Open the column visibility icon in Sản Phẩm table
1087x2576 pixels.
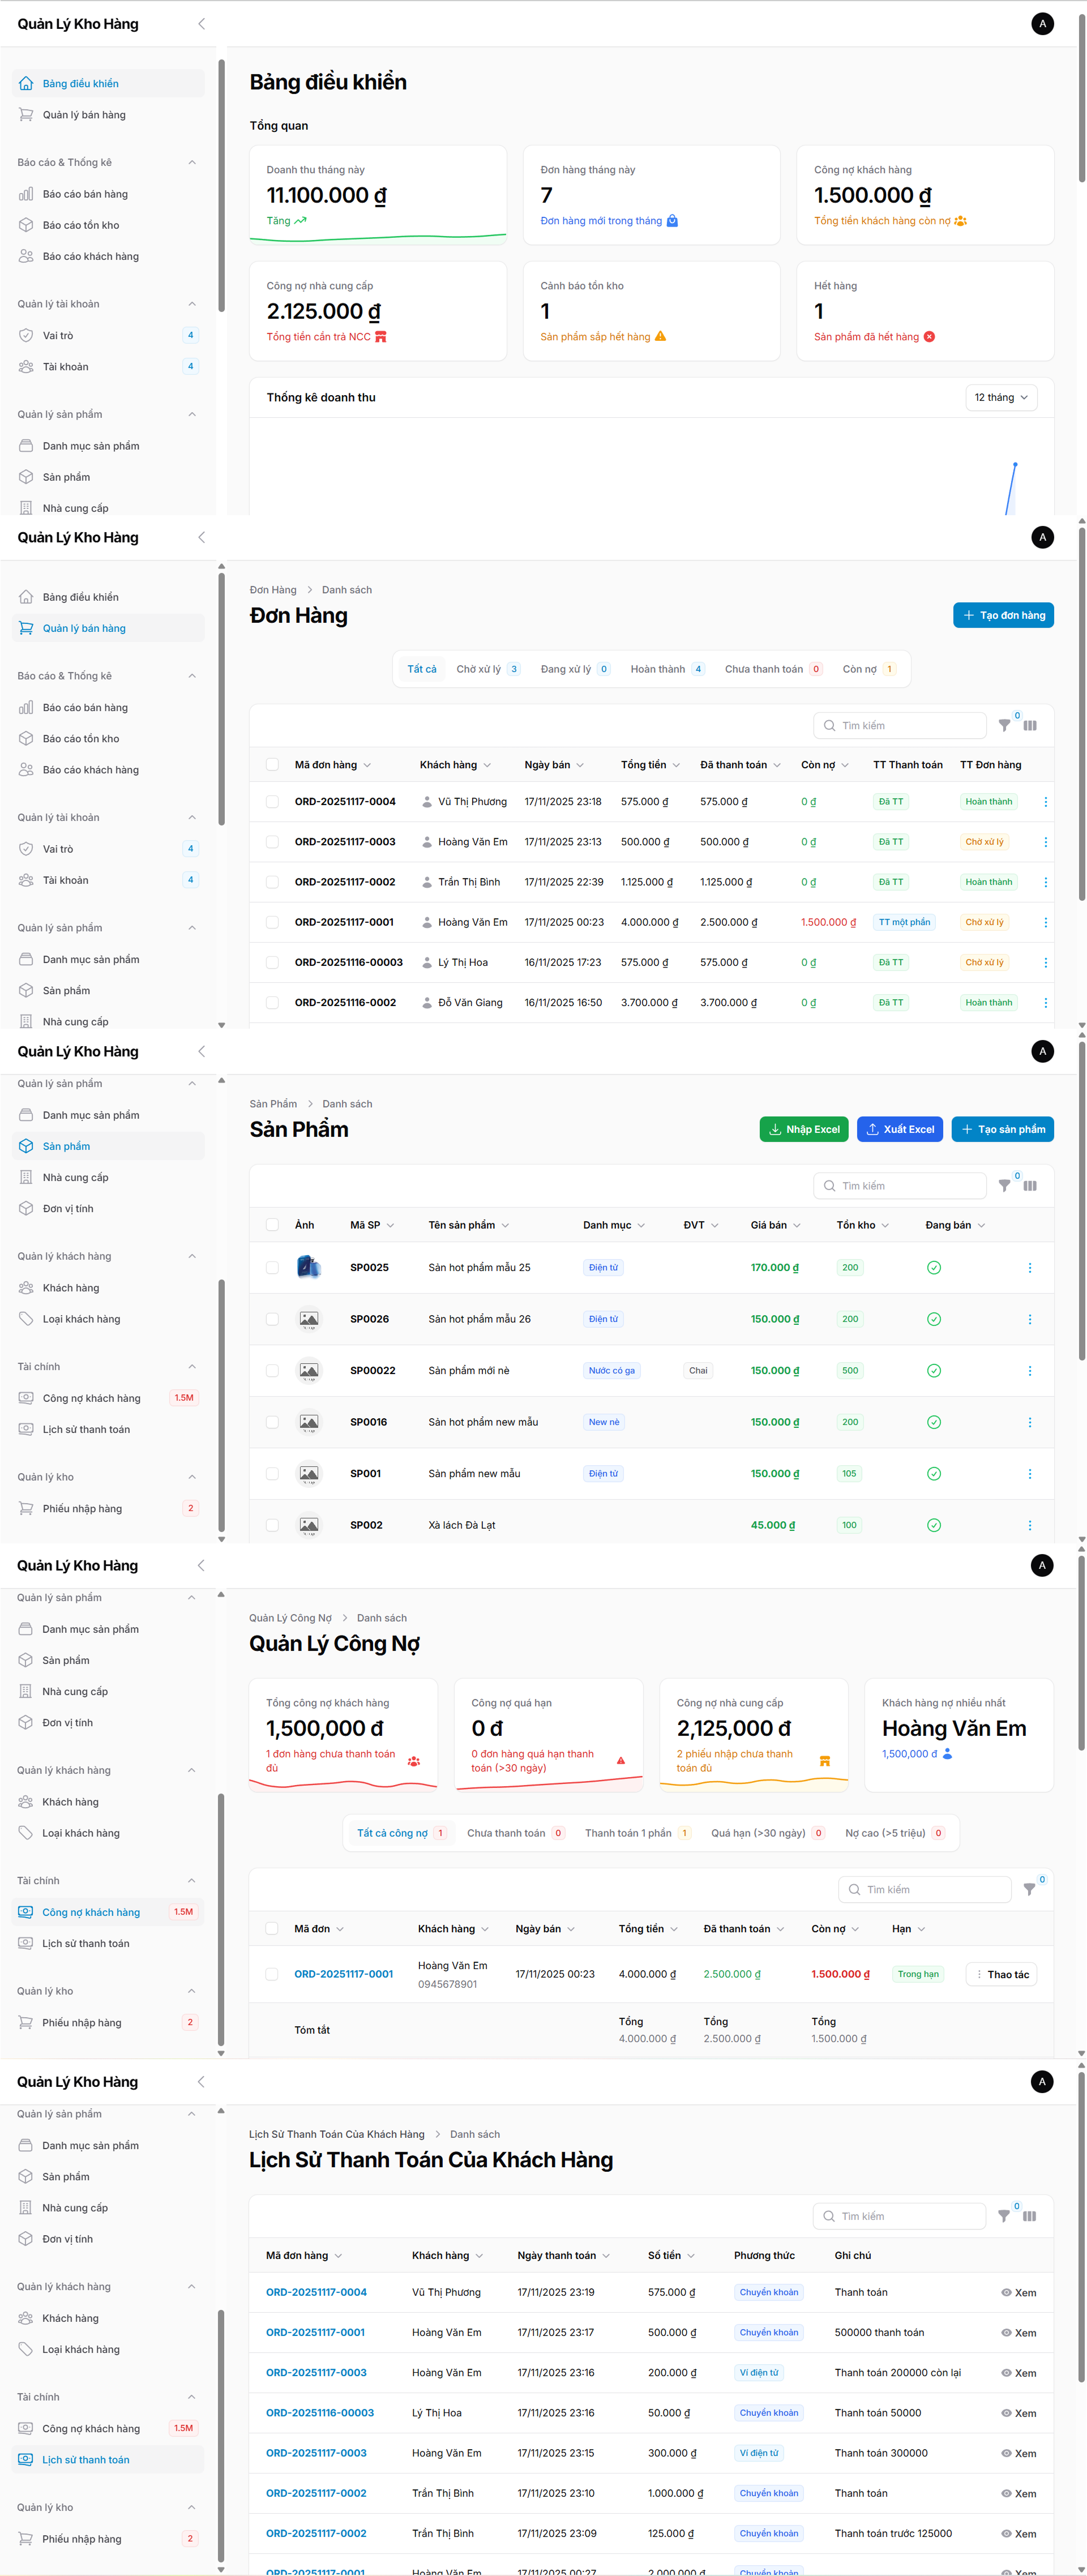[1031, 1185]
